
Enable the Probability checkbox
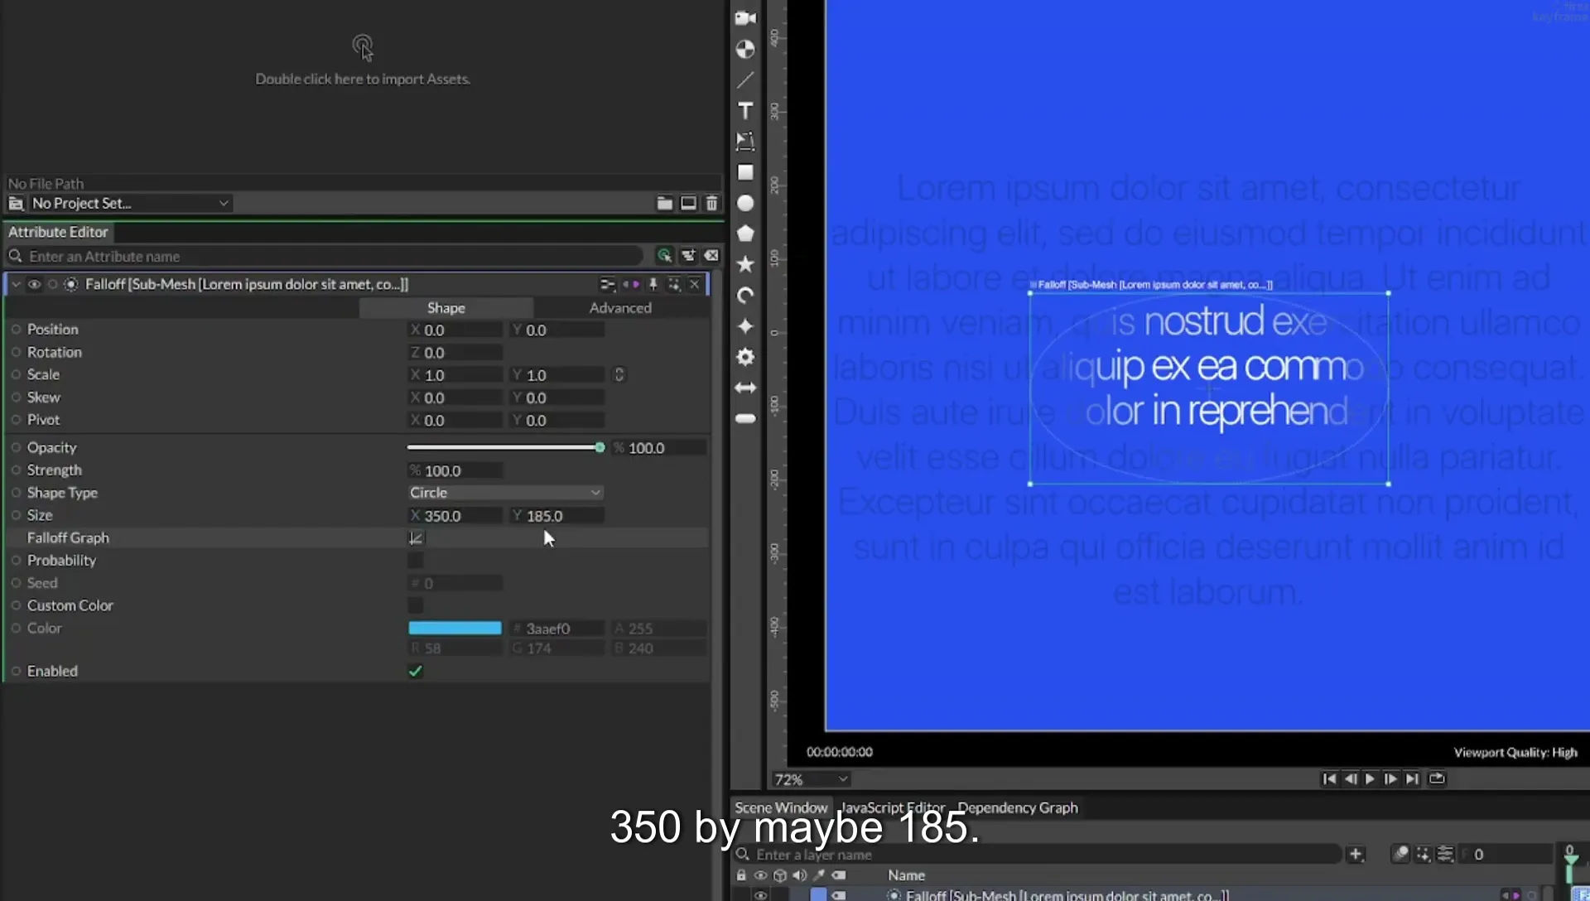(415, 561)
